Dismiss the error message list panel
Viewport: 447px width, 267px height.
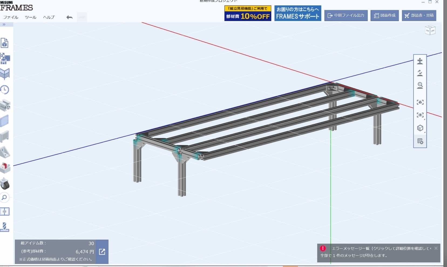(436, 248)
